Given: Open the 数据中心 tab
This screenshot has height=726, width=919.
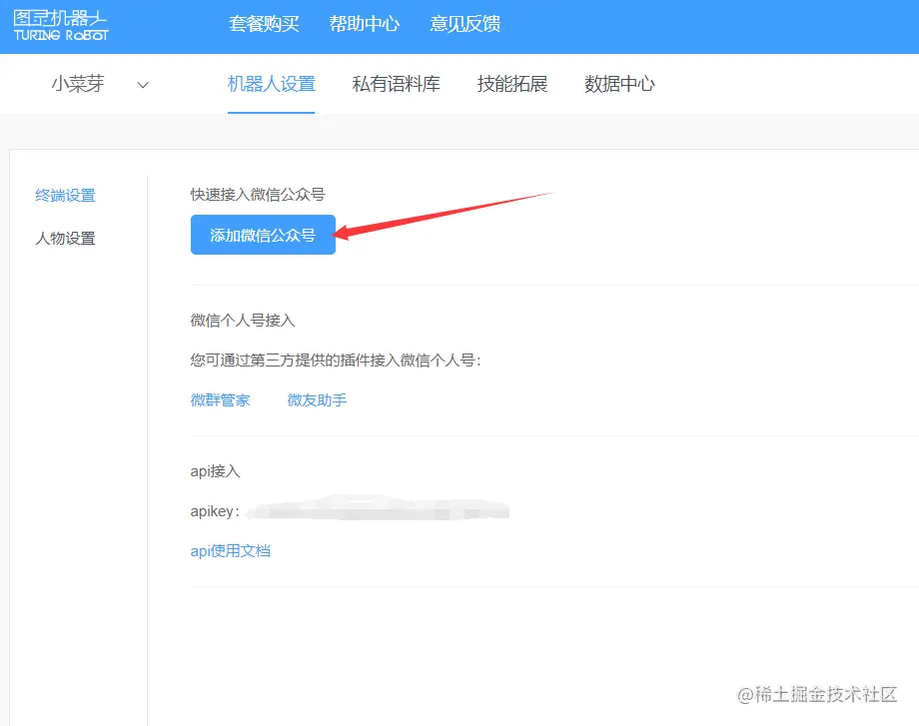Looking at the screenshot, I should (x=617, y=84).
